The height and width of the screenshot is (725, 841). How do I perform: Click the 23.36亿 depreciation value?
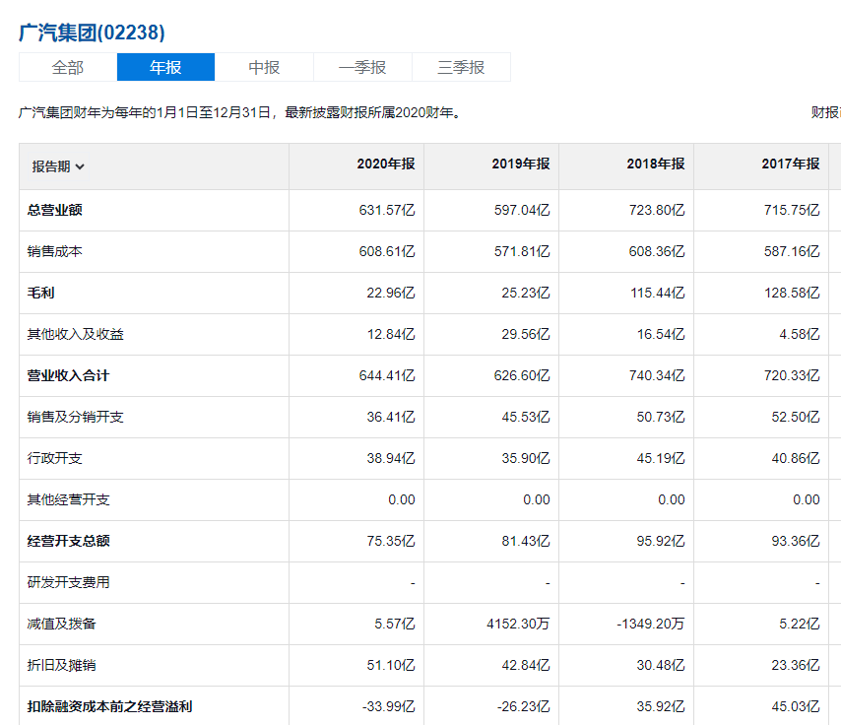click(x=796, y=665)
